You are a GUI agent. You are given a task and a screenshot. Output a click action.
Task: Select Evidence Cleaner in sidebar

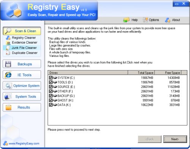25,42
